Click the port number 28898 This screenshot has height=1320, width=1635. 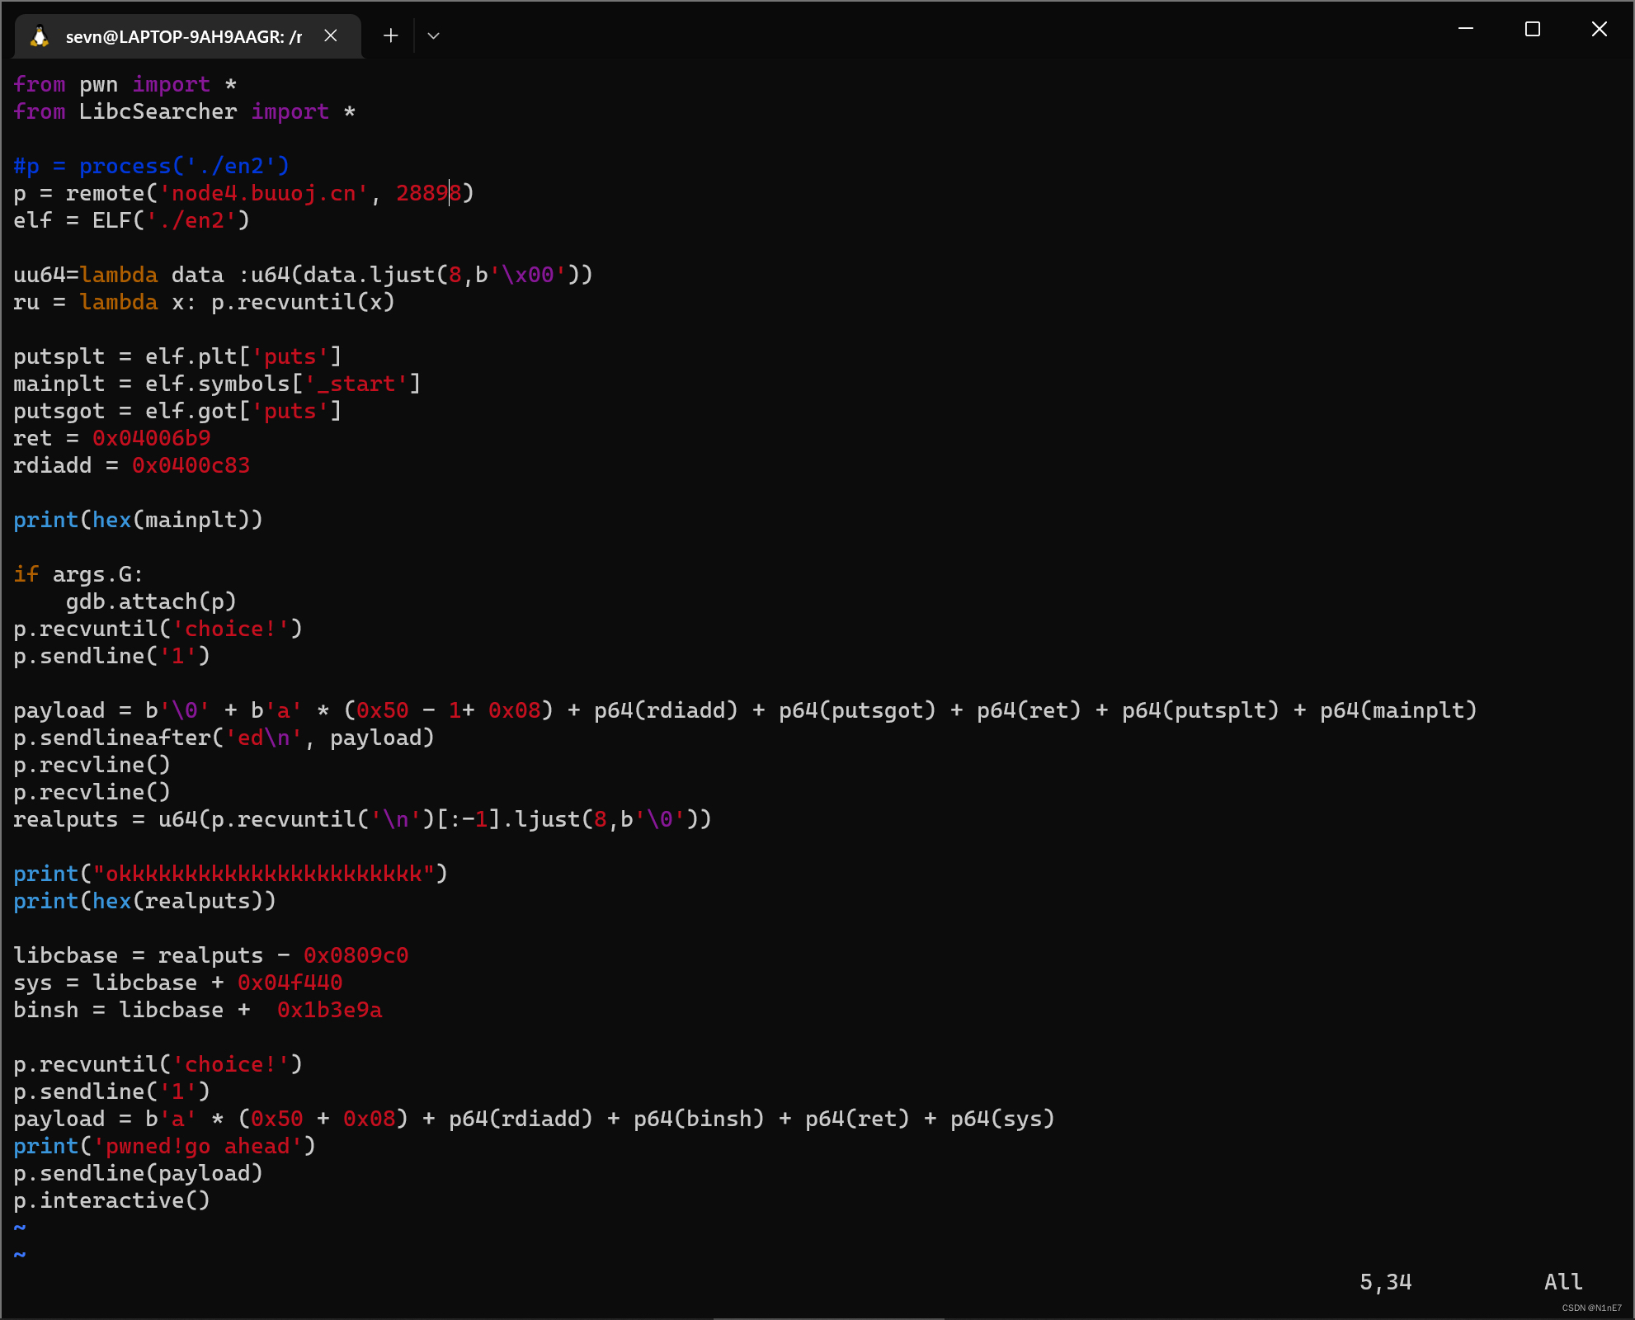click(429, 193)
